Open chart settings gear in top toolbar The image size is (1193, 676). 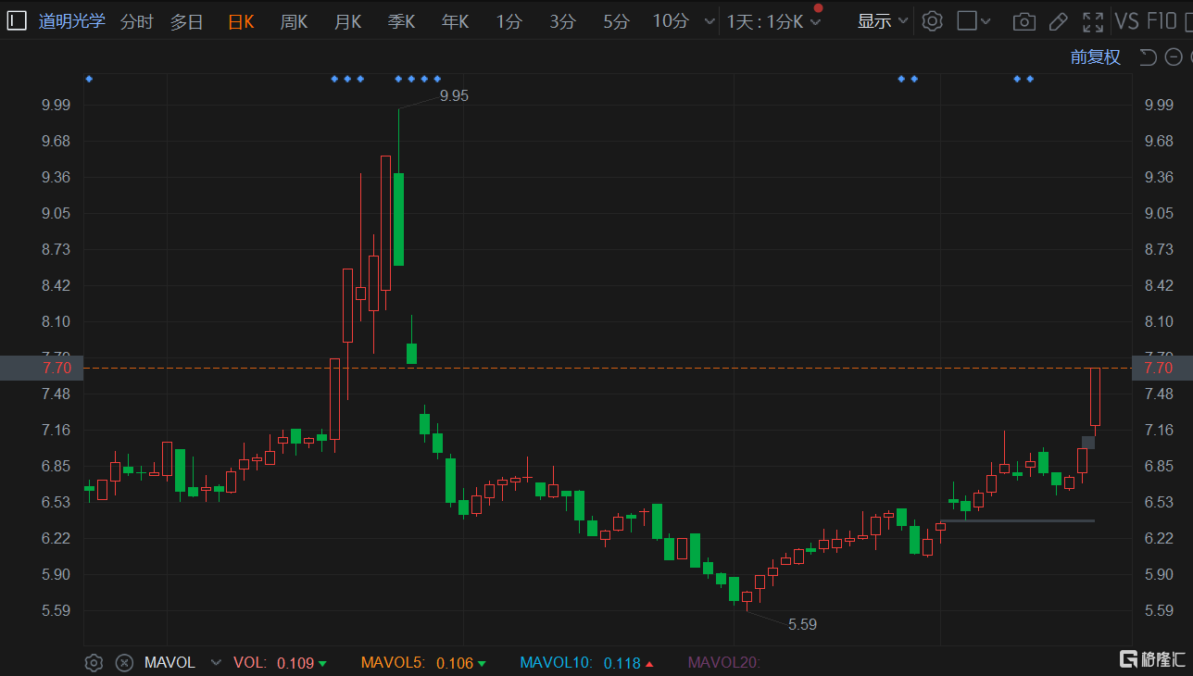point(933,21)
